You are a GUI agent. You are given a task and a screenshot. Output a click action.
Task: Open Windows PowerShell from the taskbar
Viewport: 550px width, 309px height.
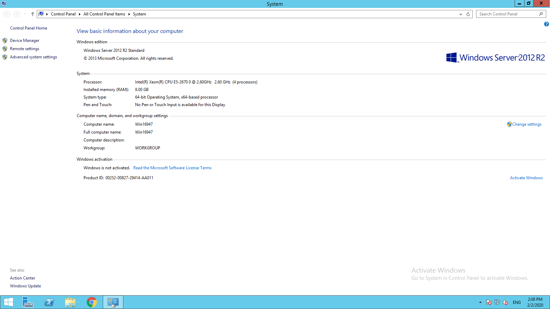(49, 302)
